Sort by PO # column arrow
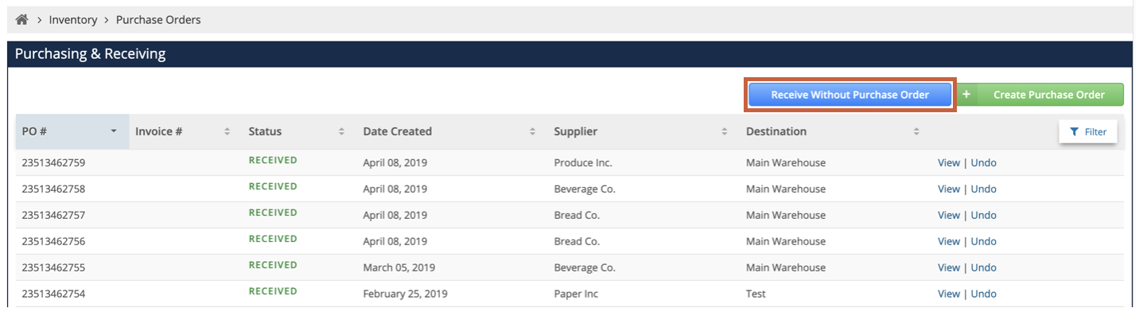The height and width of the screenshot is (312, 1139). [x=114, y=131]
